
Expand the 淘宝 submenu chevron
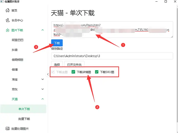(43, 79)
